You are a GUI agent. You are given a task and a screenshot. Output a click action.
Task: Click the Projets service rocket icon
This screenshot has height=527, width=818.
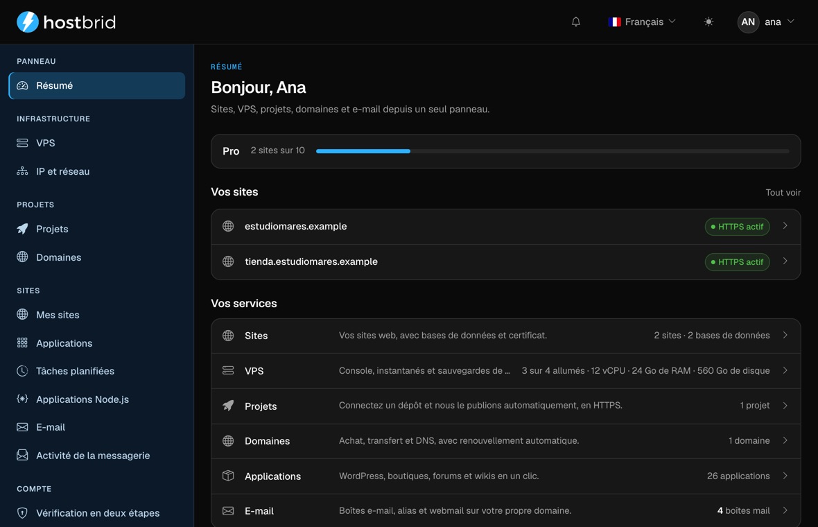(x=228, y=406)
